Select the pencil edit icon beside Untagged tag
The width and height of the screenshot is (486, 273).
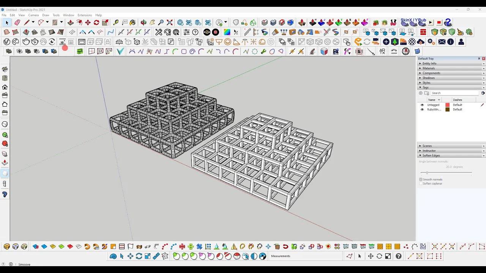(483, 105)
